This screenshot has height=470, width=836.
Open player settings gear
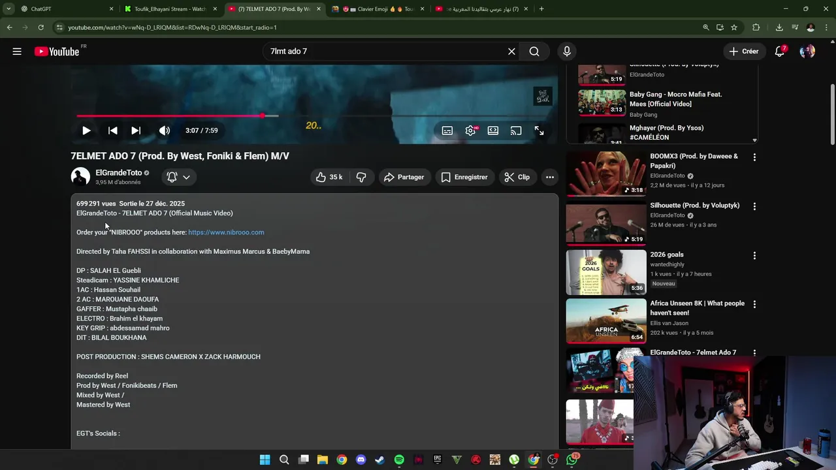click(x=470, y=131)
